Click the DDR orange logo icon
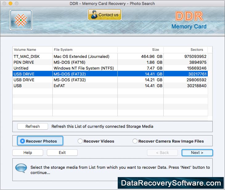 [21, 20]
